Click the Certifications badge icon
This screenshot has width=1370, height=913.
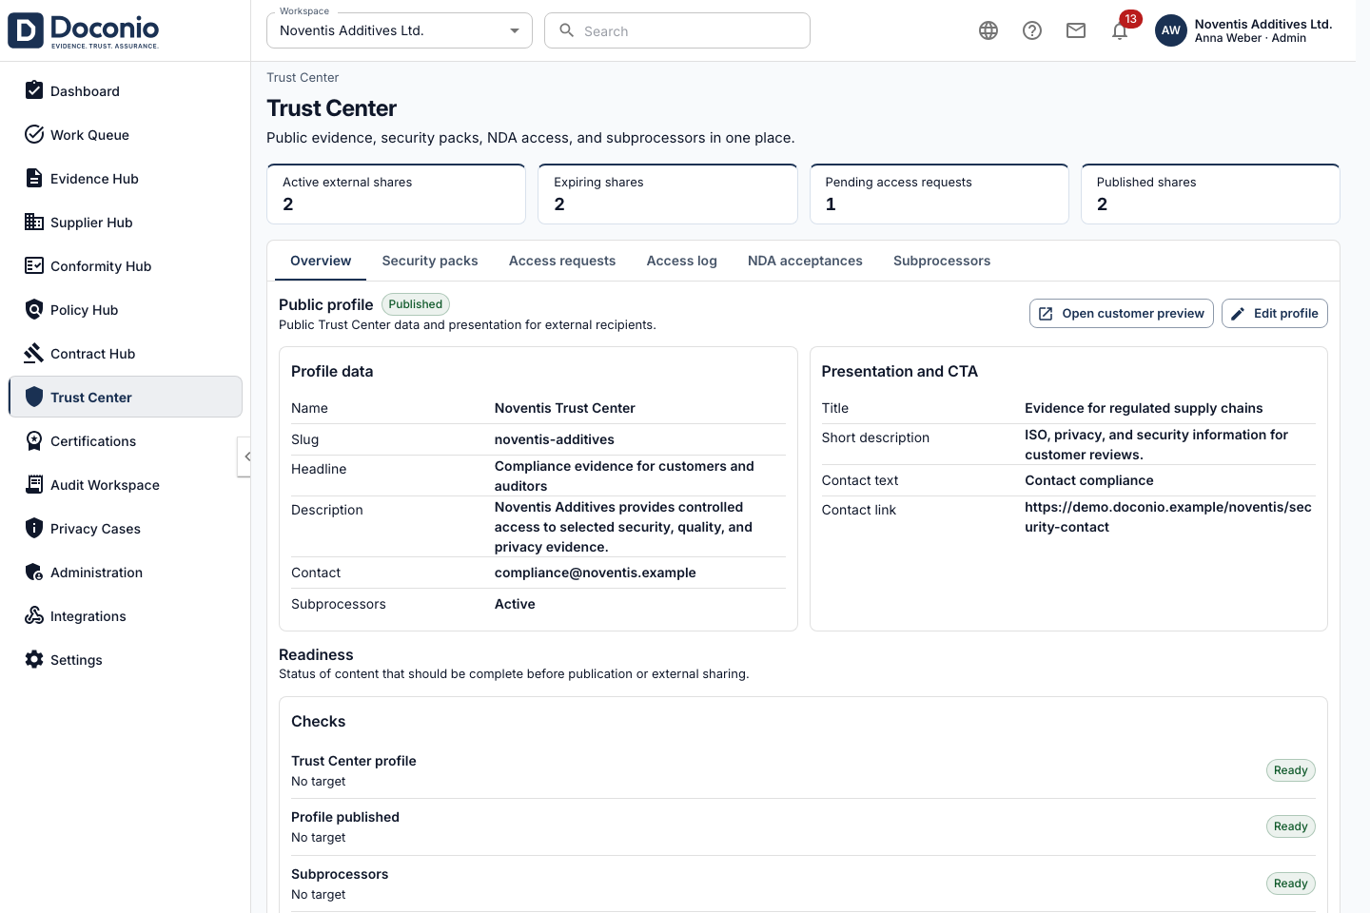[x=34, y=440]
